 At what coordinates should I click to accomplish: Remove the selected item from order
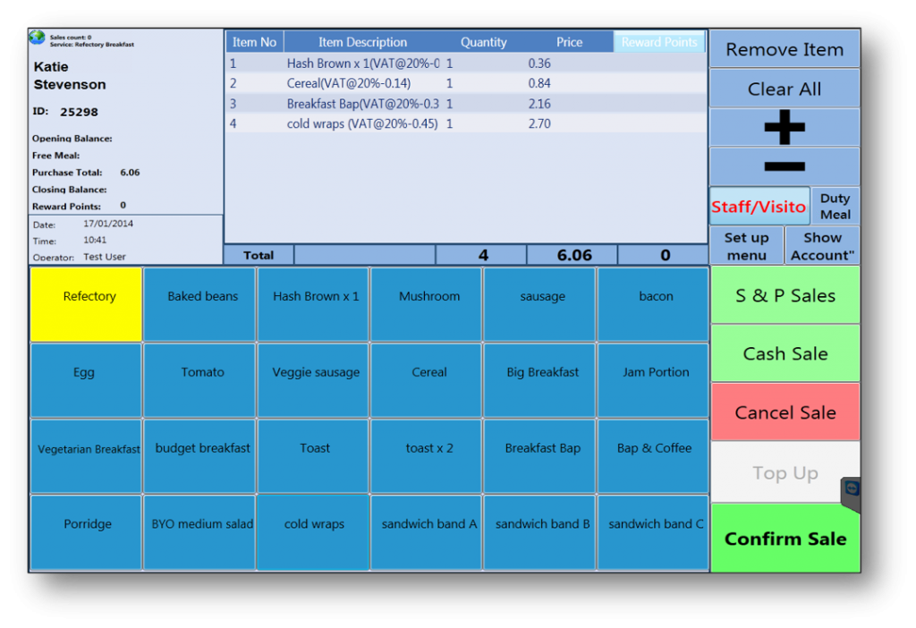coord(785,50)
